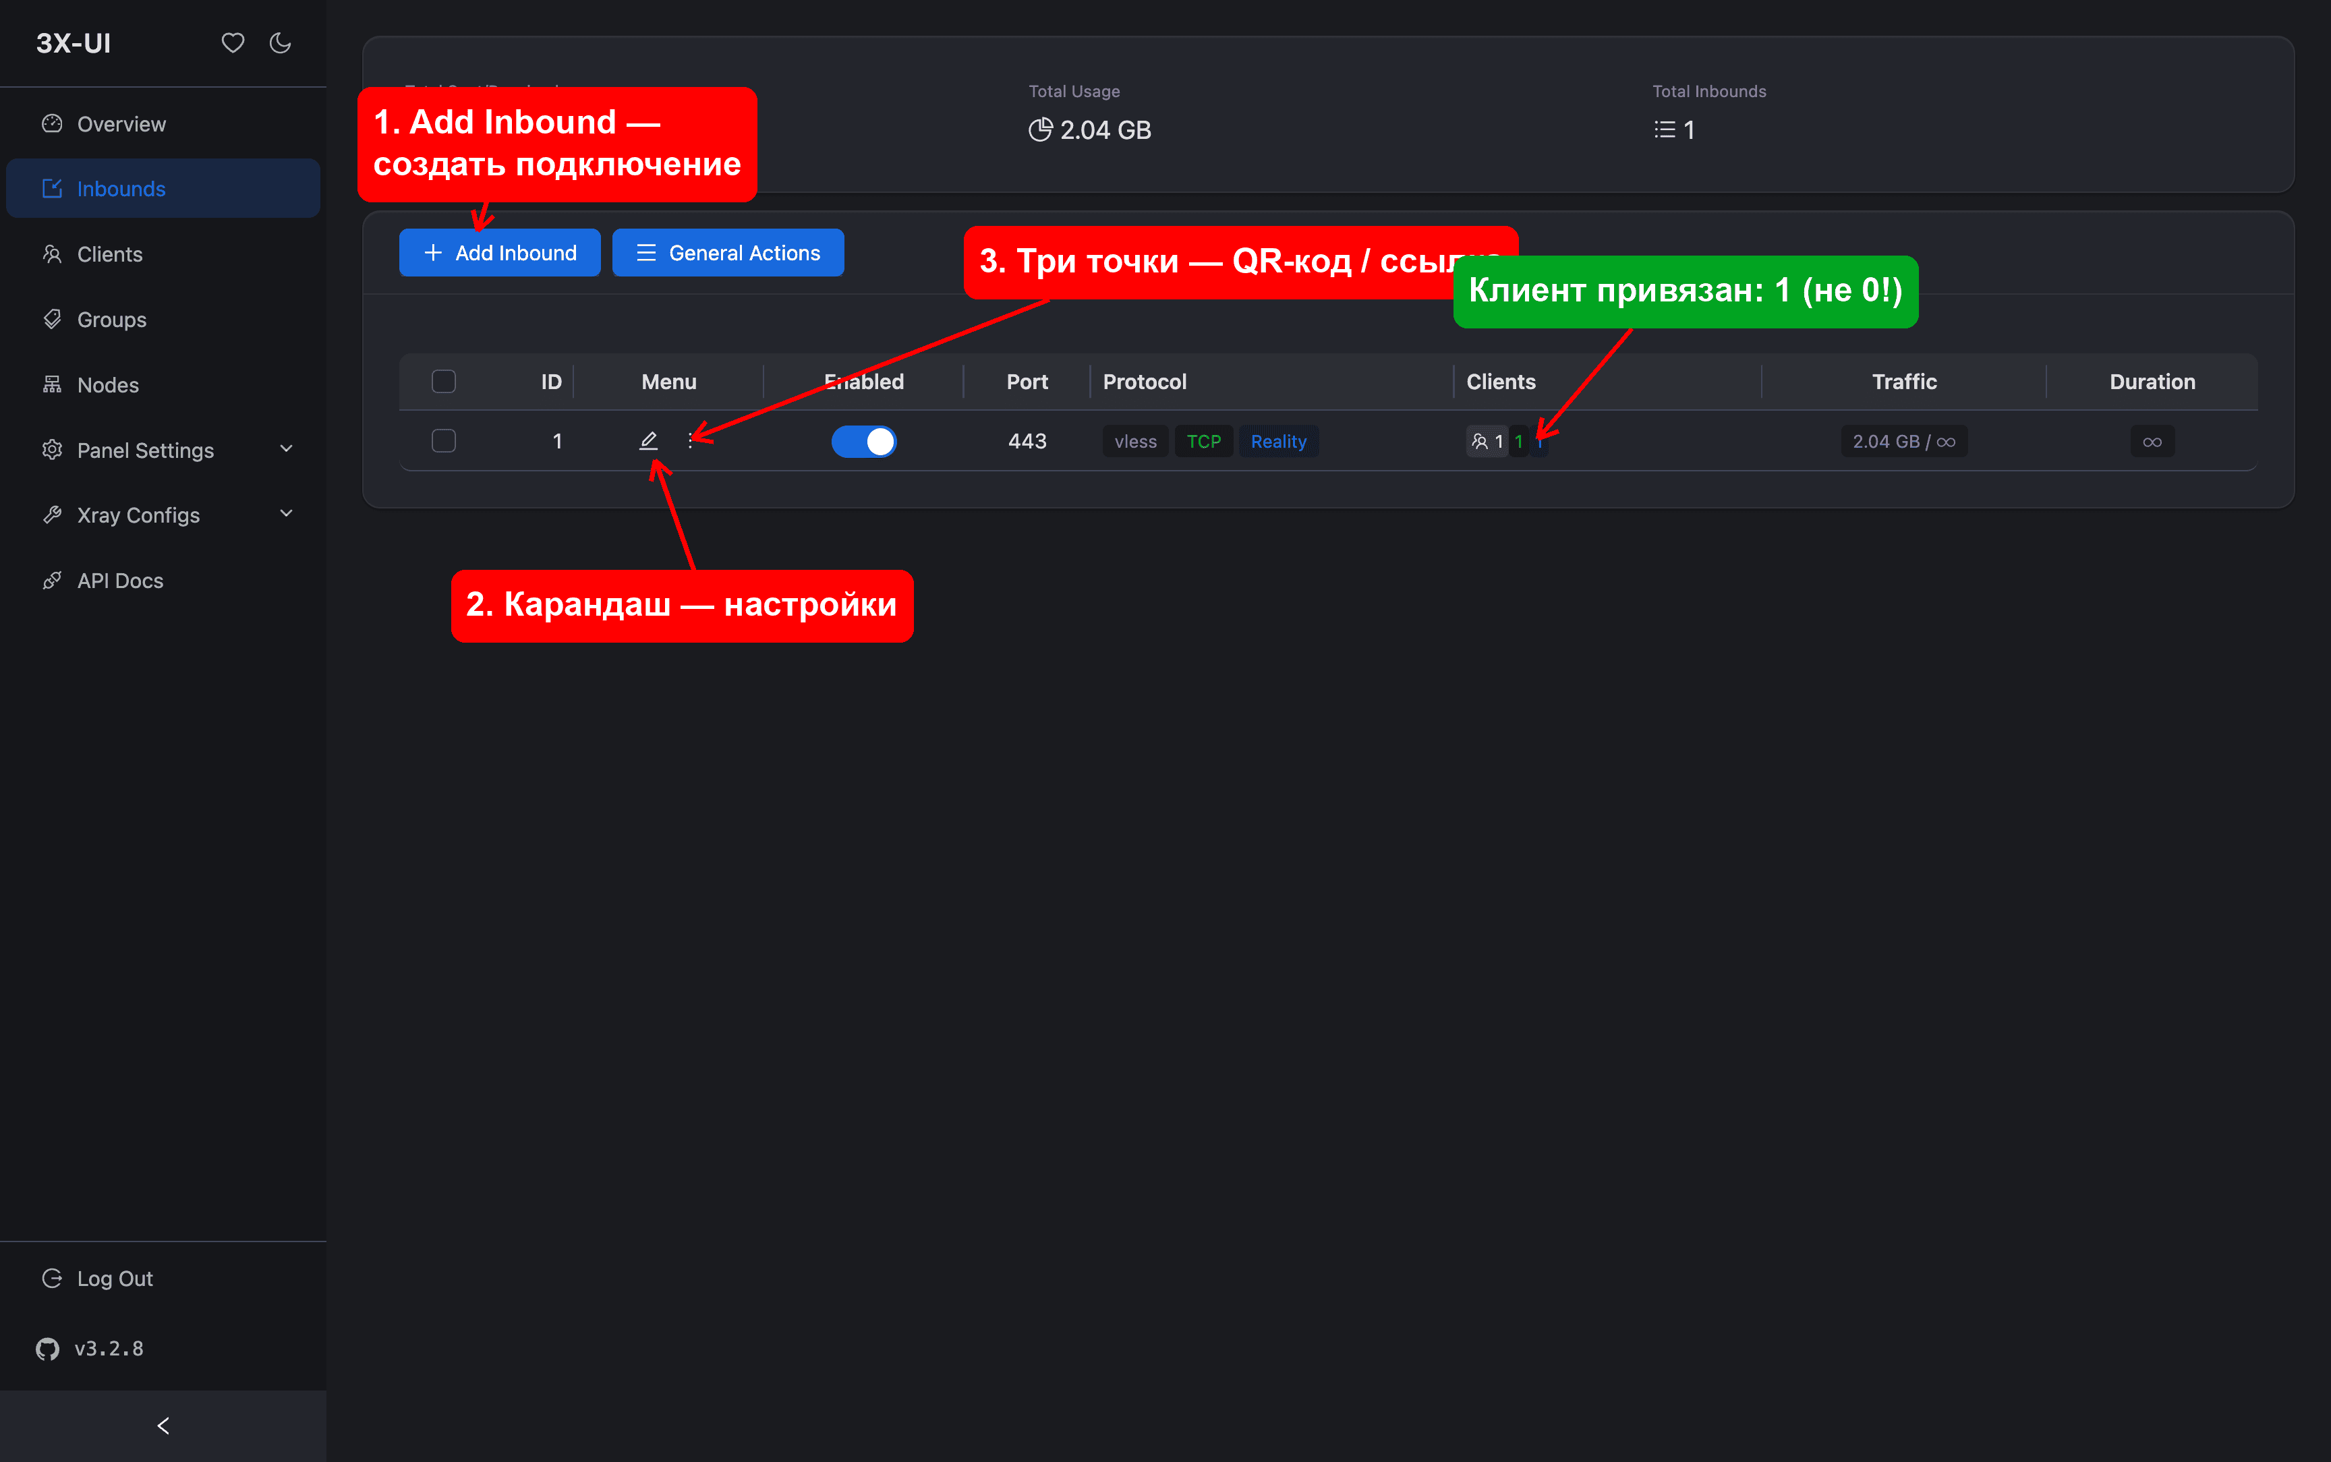Check the select-all header checkbox
The image size is (2331, 1462).
pyautogui.click(x=444, y=382)
